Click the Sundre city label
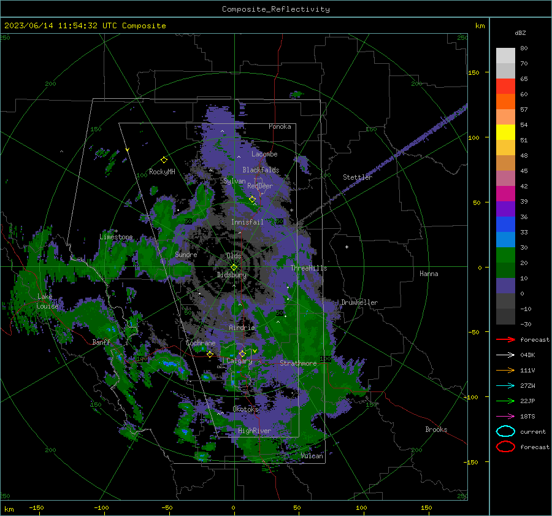The width and height of the screenshot is (552, 516). click(x=186, y=254)
